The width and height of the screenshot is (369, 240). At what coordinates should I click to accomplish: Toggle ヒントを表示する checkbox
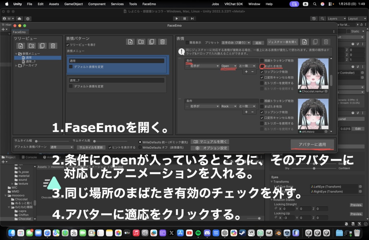coord(110,147)
